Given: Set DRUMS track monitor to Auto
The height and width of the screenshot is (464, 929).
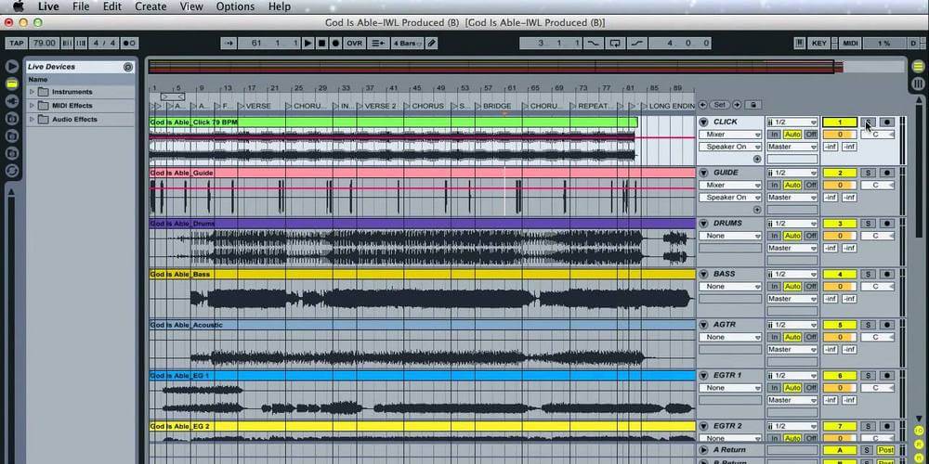Looking at the screenshot, I should coord(792,236).
